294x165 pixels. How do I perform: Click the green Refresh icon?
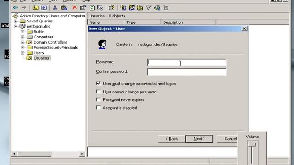click(x=92, y=8)
